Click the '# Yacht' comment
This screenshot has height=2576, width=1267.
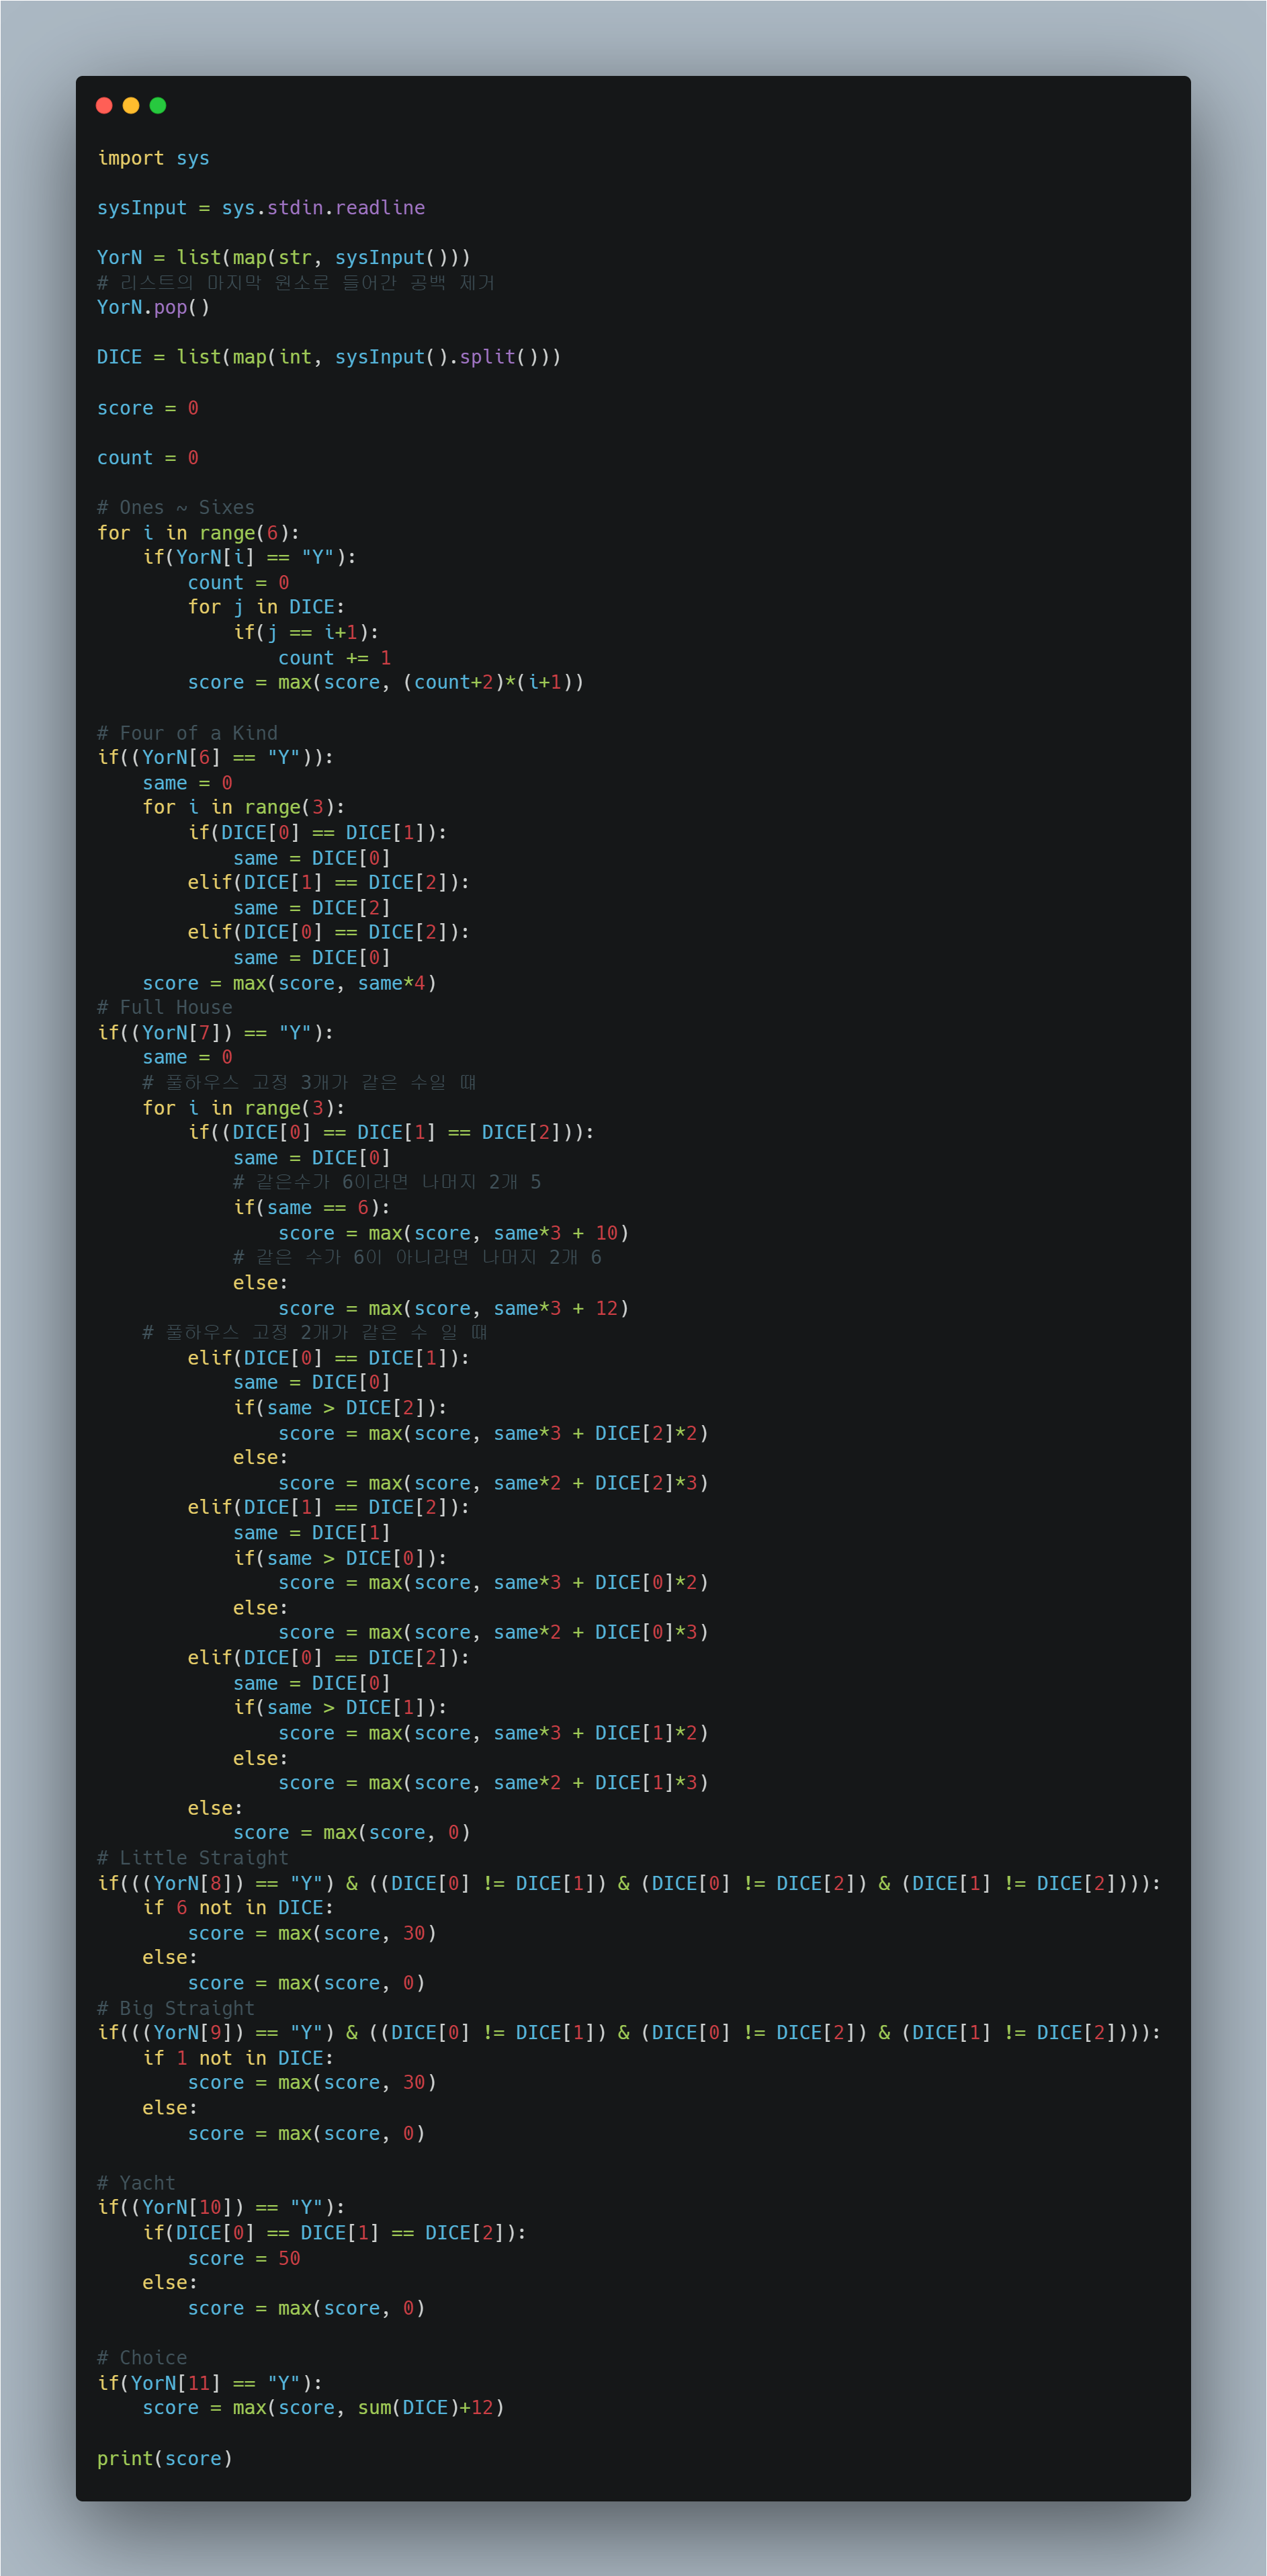[136, 2183]
